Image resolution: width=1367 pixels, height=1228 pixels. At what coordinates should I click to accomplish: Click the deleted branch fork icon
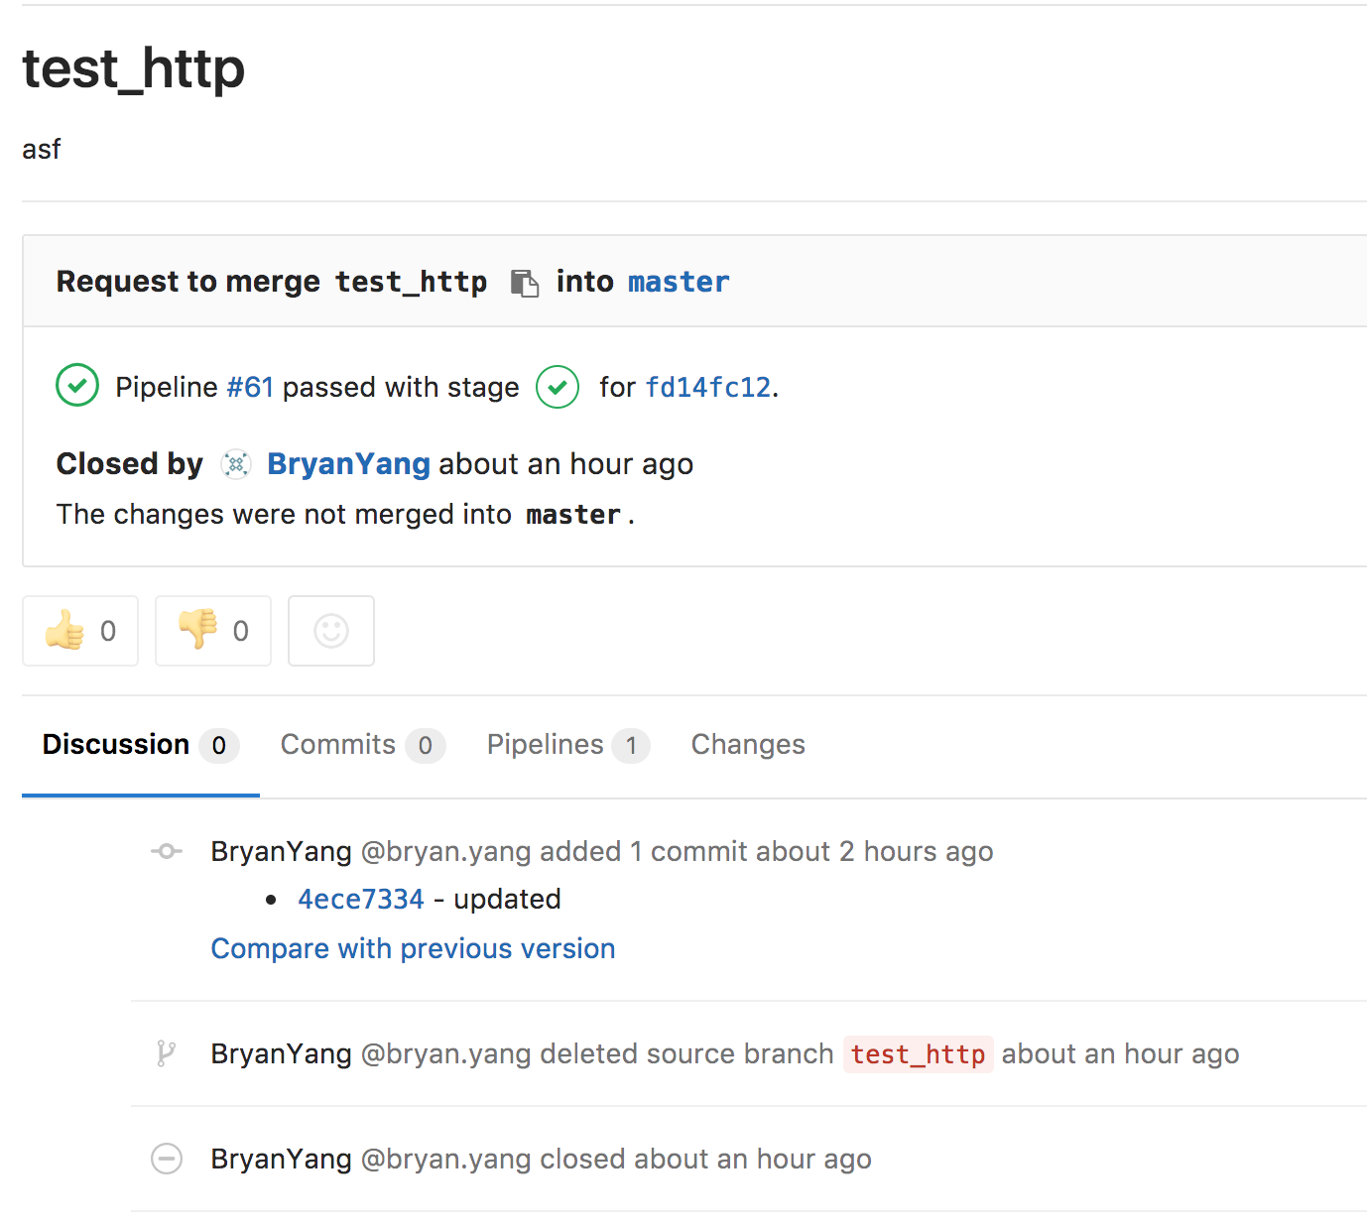(x=166, y=1053)
